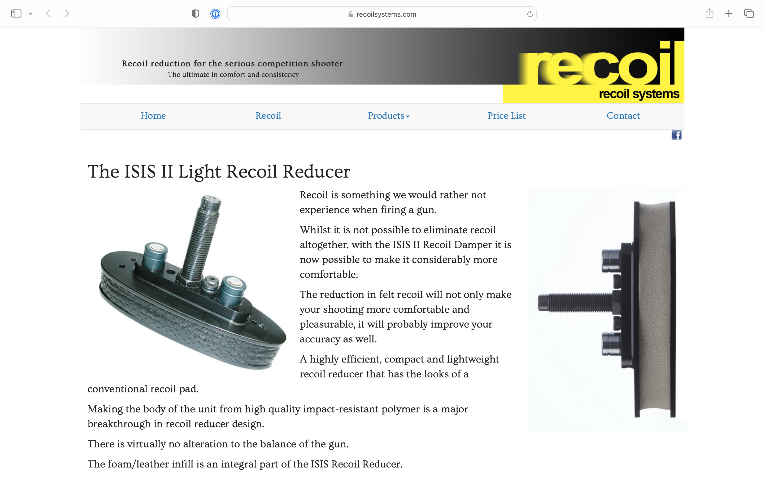The height and width of the screenshot is (477, 764).
Task: Open the sidebar options chevron
Action: click(30, 14)
